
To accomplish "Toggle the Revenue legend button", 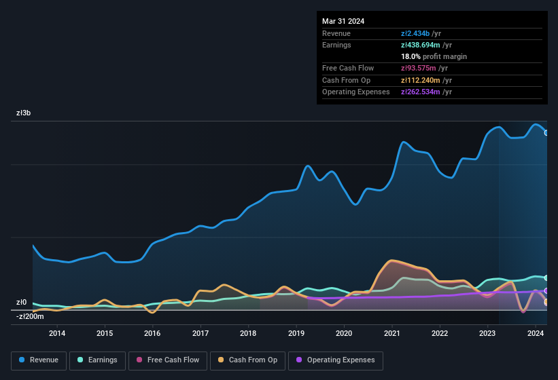I will pyautogui.click(x=39, y=360).
